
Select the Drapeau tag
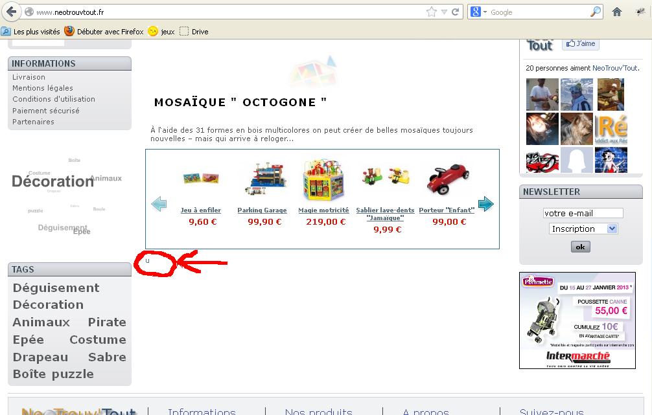coord(40,357)
